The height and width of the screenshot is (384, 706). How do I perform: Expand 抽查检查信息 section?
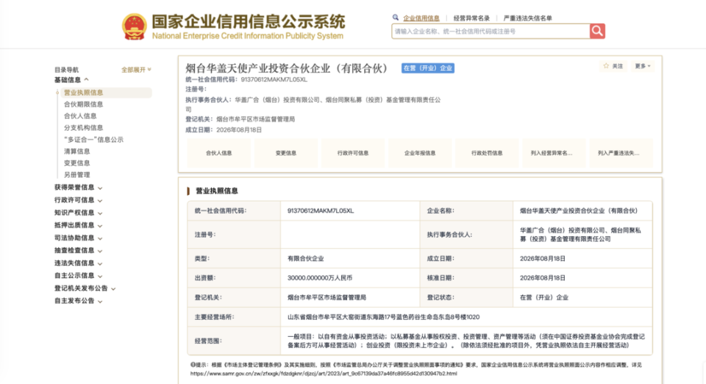pyautogui.click(x=79, y=250)
